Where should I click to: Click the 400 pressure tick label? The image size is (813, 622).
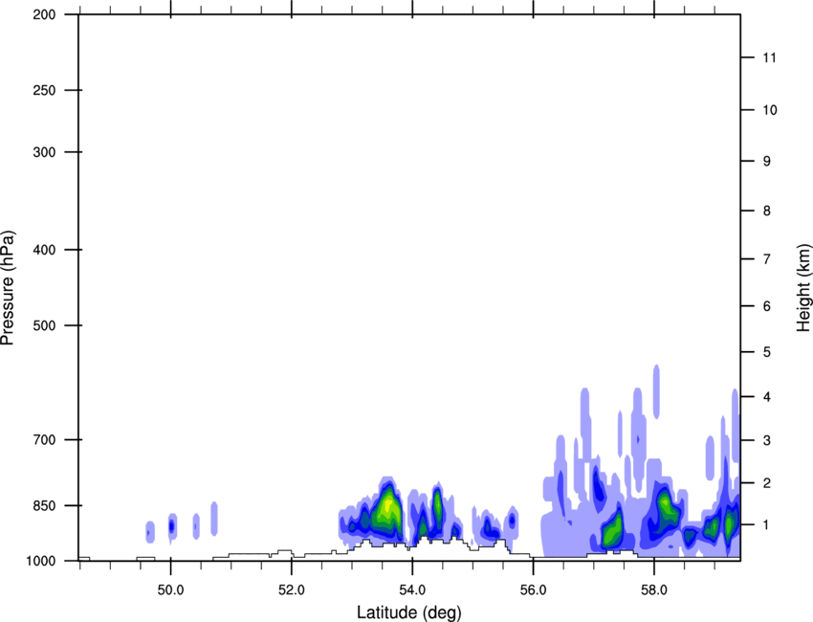[44, 250]
